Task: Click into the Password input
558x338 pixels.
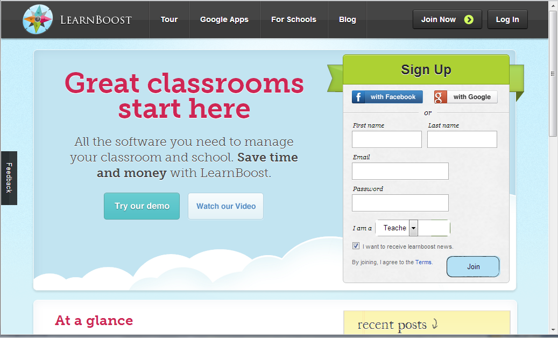Action: 400,203
